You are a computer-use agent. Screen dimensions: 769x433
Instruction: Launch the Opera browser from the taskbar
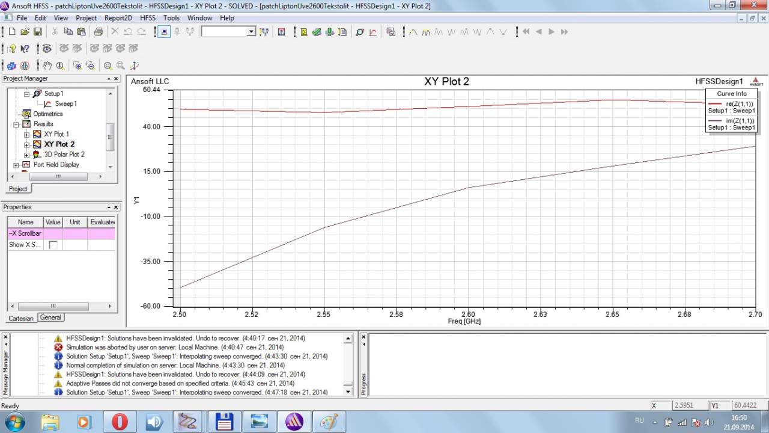(120, 422)
